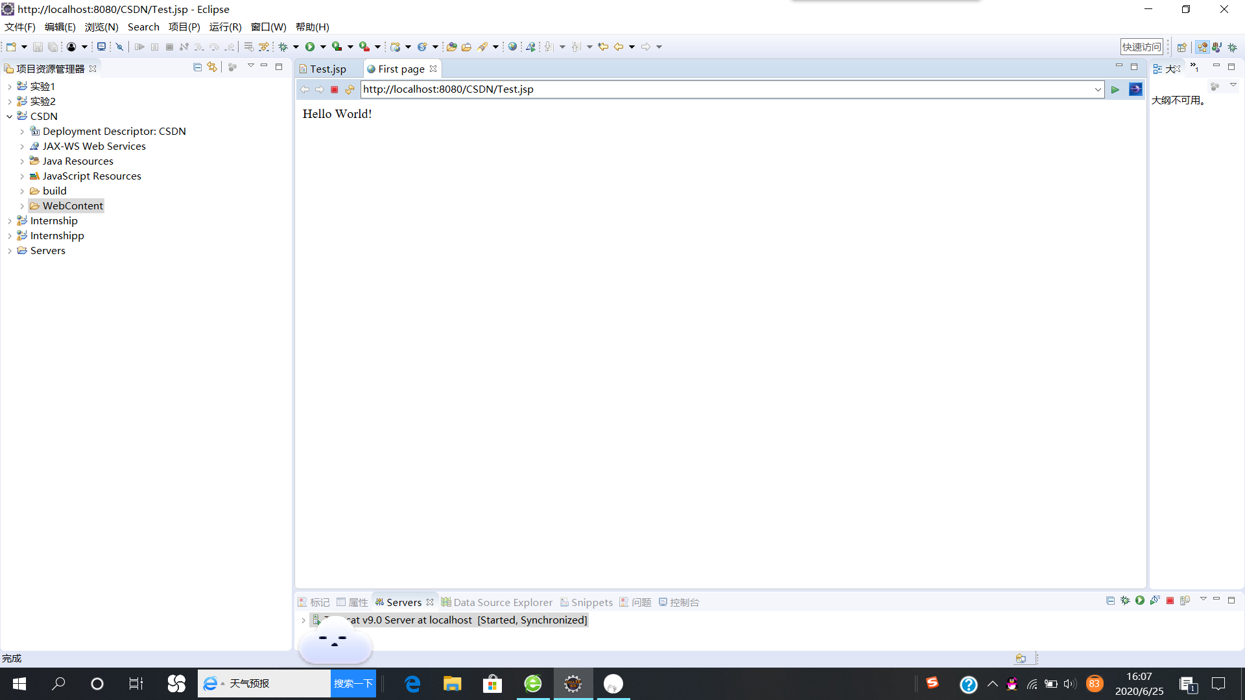Start the server in debug mode
Screen dimensions: 1245x700
click(x=1125, y=601)
